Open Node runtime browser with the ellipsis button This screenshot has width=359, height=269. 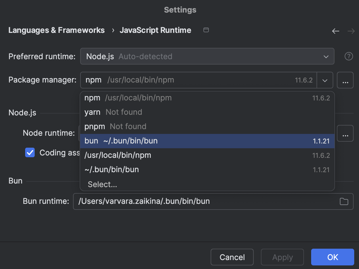(345, 133)
